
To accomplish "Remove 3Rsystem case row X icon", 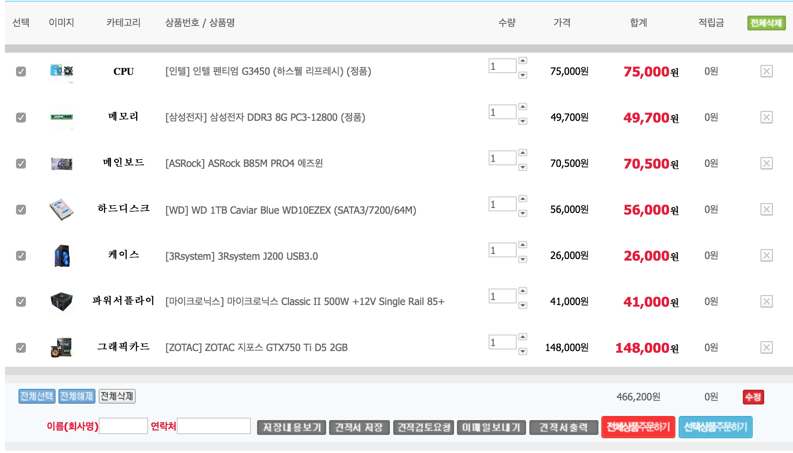I will [766, 255].
